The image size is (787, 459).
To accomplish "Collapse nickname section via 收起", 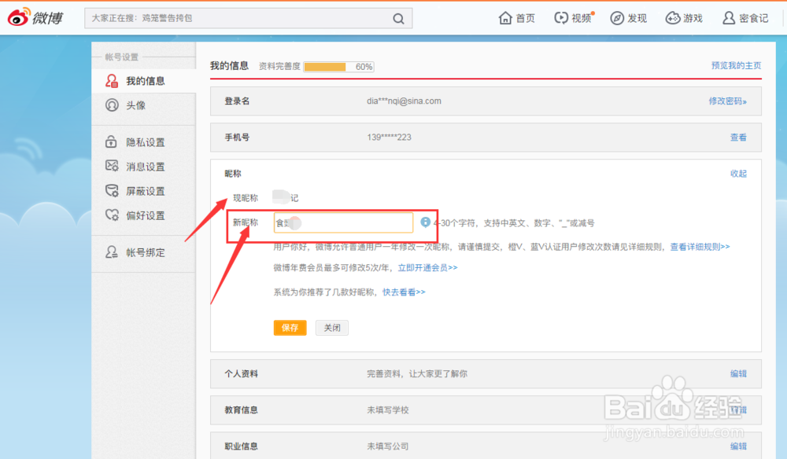I will click(x=738, y=174).
